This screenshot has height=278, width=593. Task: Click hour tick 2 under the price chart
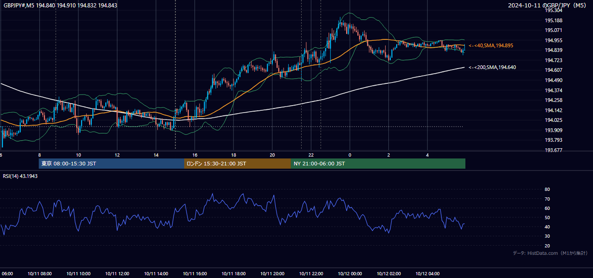(389, 155)
